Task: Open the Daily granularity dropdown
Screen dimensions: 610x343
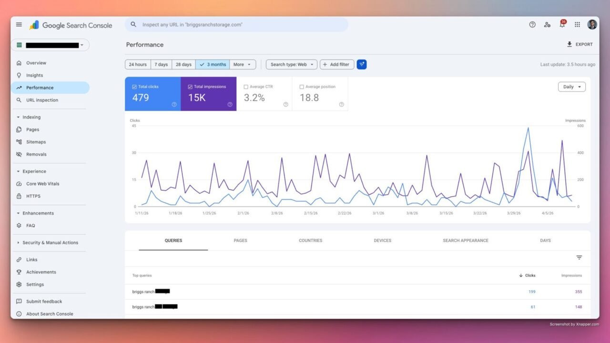Action: pyautogui.click(x=572, y=87)
